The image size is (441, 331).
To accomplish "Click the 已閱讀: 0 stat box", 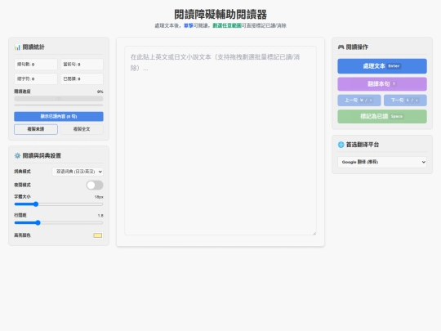I will click(82, 78).
